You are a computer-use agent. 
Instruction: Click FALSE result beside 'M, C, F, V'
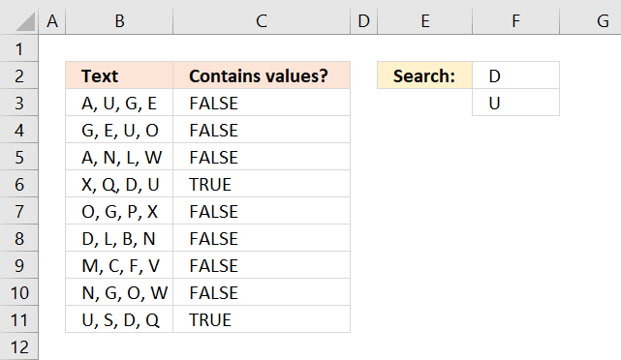(x=262, y=265)
